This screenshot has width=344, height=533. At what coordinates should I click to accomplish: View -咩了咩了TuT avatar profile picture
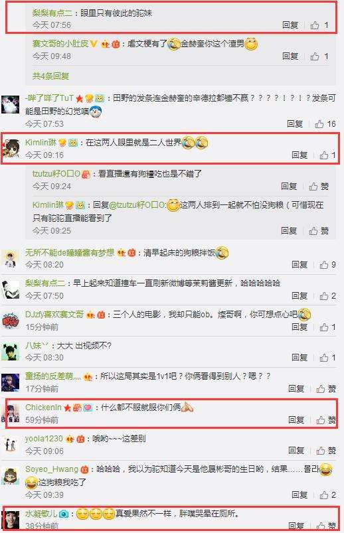tap(10, 104)
